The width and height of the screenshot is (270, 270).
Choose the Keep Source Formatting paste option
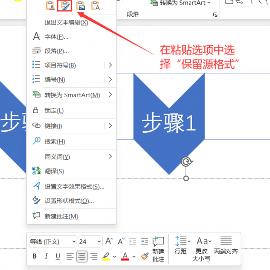pyautogui.click(x=64, y=6)
